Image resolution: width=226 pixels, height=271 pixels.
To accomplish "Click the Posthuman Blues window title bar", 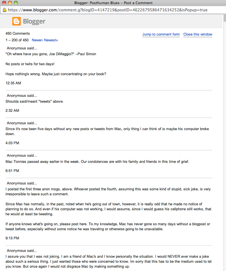I will (x=113, y=3).
